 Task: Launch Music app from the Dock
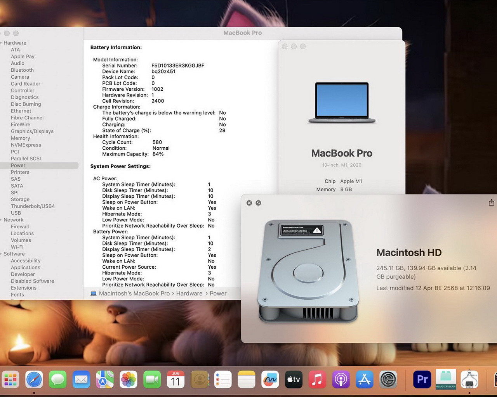[x=317, y=379]
